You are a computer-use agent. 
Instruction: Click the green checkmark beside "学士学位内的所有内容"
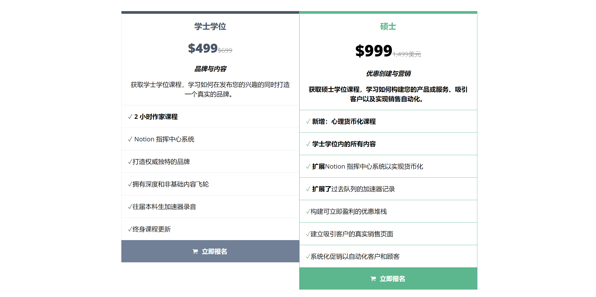pyautogui.click(x=308, y=144)
